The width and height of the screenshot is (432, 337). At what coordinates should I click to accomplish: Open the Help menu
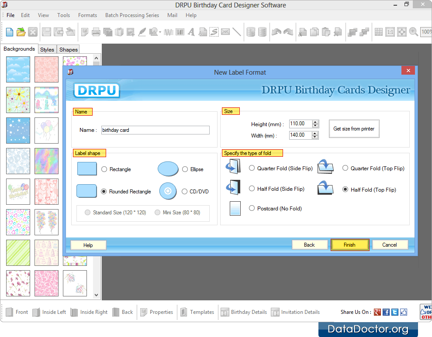pos(191,15)
